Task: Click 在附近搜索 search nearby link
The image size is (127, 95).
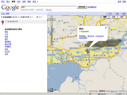Action: (83, 38)
